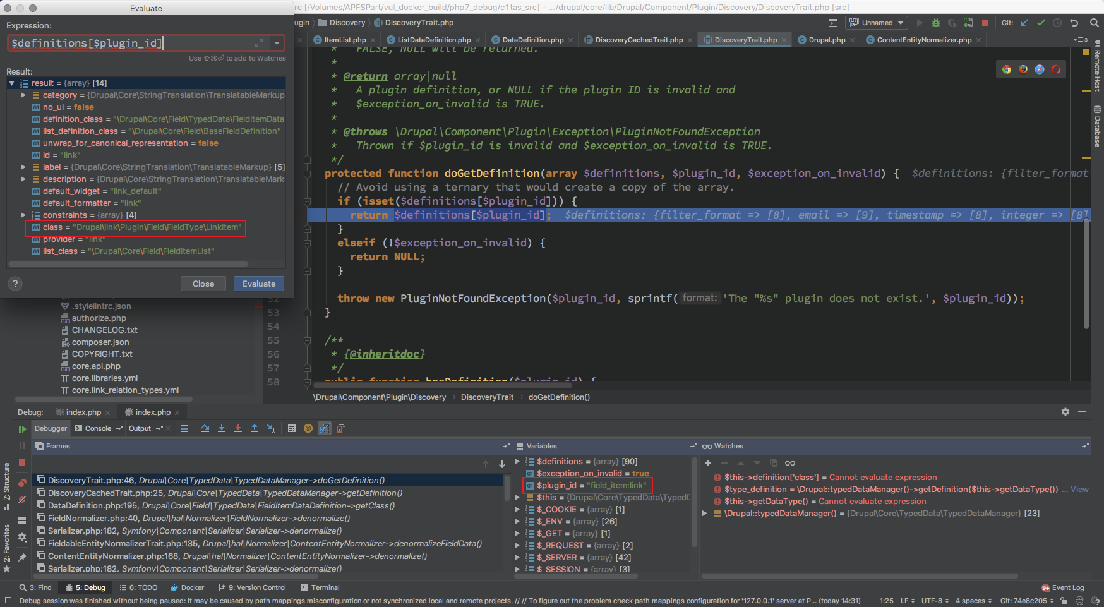Toggle the Mute Breakpoints icon
This screenshot has height=607, width=1104.
[22, 500]
